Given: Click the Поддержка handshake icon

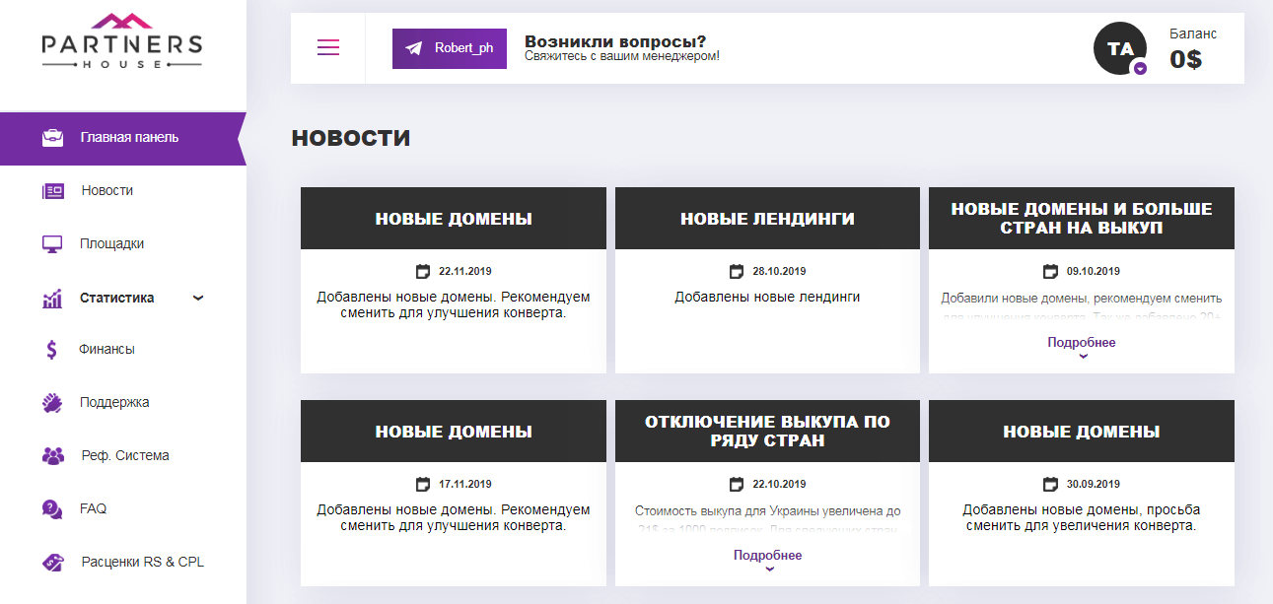Looking at the screenshot, I should [52, 402].
